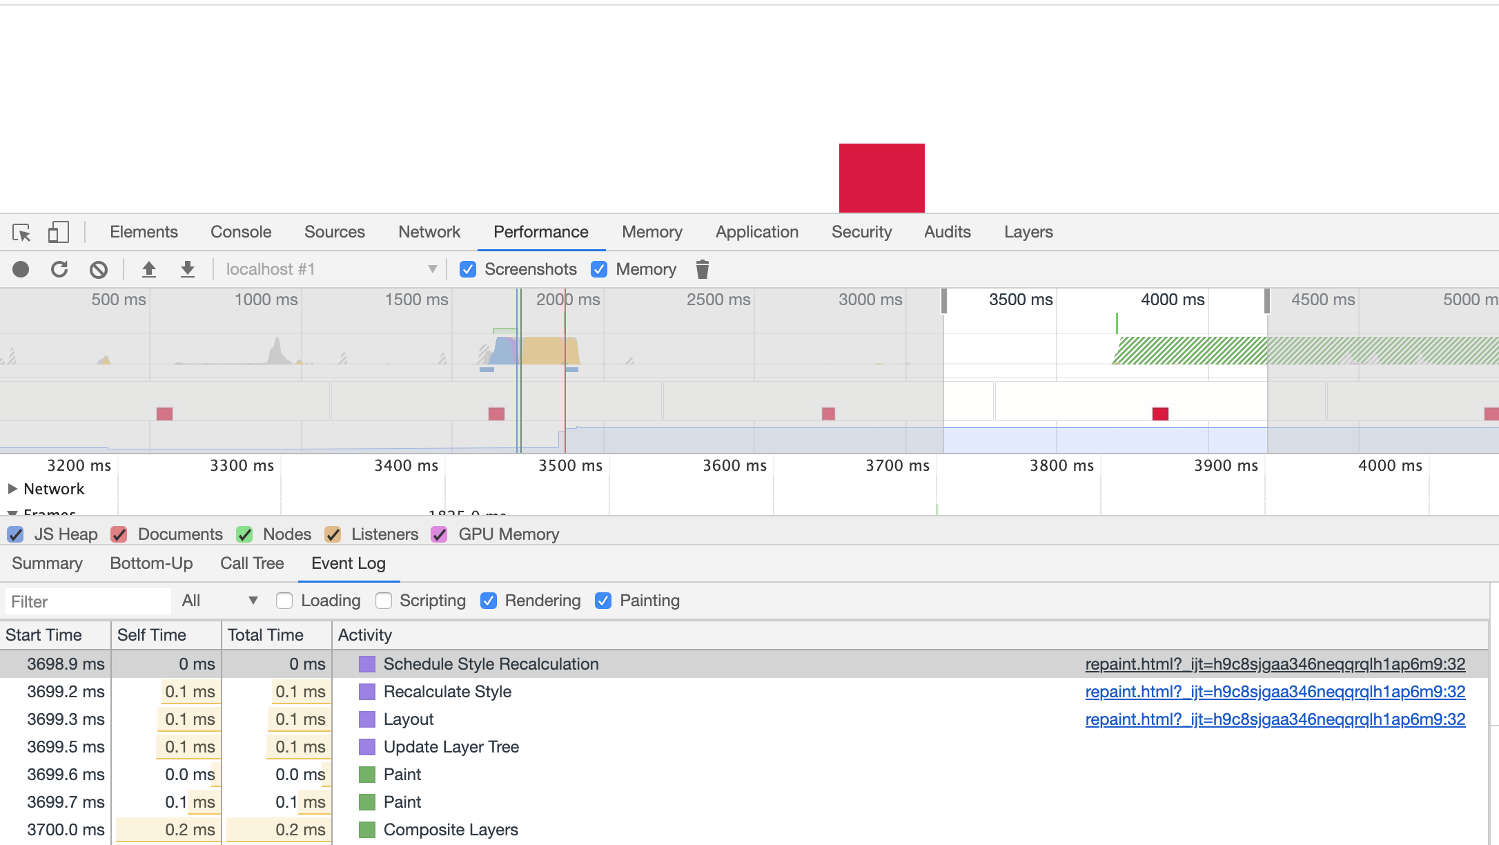Open repaint.html link for Schedule Style Recalculation

(x=1275, y=664)
